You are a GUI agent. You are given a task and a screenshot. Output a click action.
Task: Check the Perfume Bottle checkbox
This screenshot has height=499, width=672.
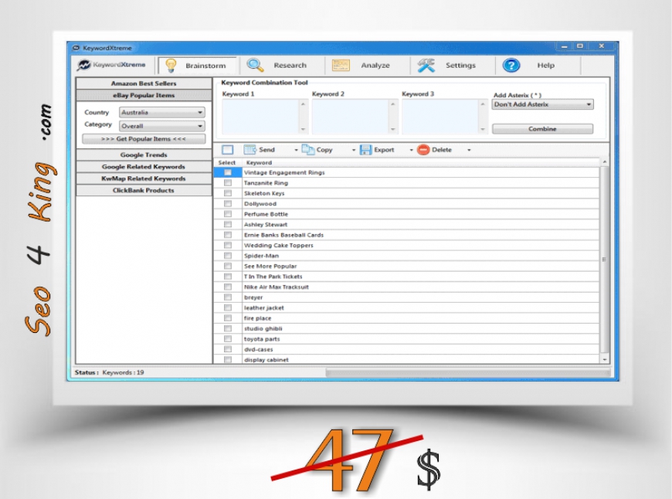(228, 214)
